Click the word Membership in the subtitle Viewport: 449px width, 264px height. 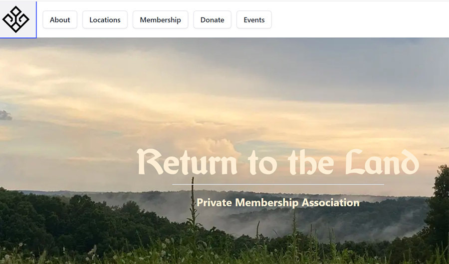266,203
